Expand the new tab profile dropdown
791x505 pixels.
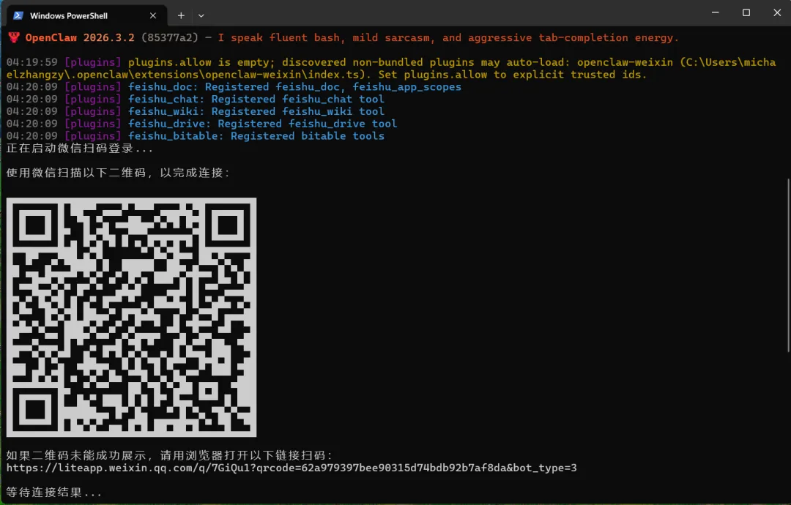(201, 15)
